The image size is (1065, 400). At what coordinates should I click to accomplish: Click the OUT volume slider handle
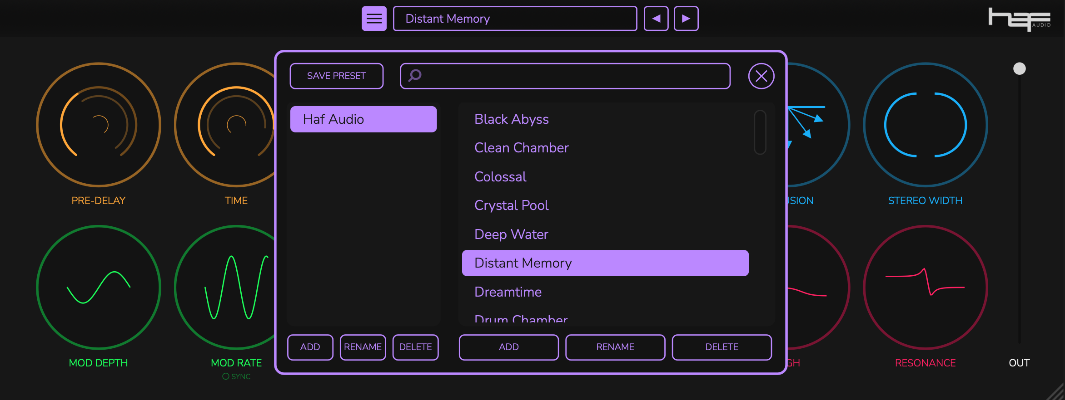pos(1019,68)
